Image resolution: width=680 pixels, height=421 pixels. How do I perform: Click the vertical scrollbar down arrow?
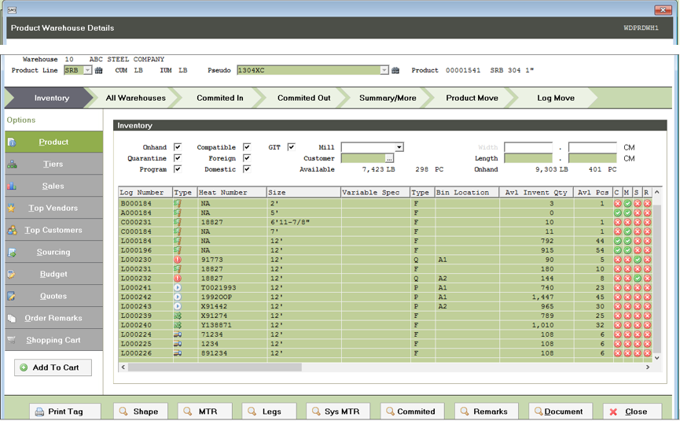[x=657, y=358]
